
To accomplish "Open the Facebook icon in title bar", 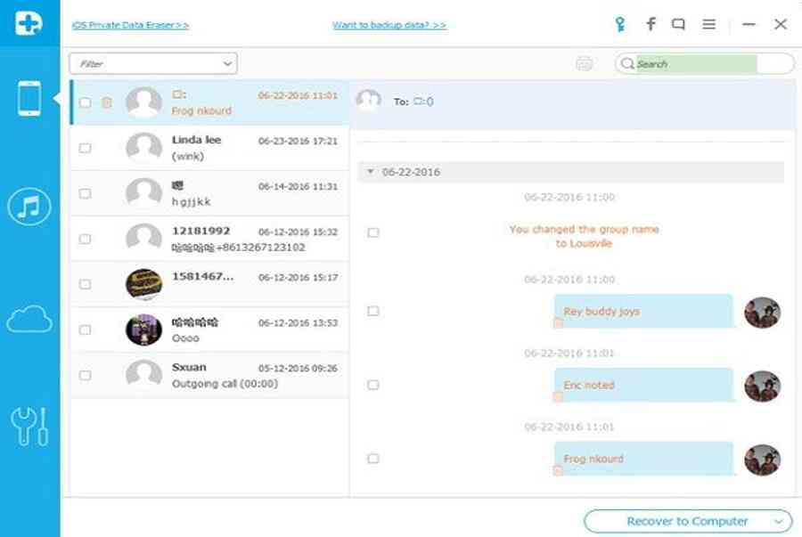I will [x=651, y=25].
